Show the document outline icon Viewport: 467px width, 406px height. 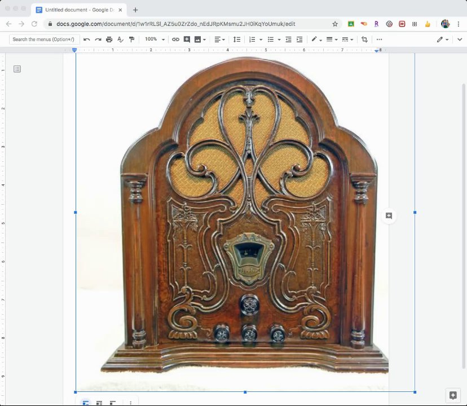click(17, 69)
